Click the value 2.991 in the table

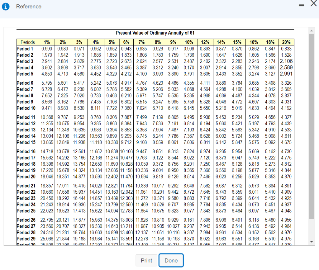click(x=286, y=73)
